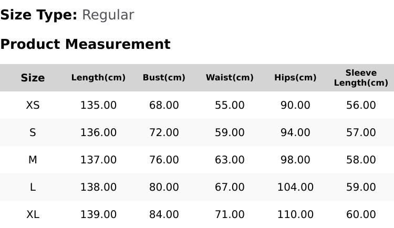Click the Bust(cm) column header

164,78
